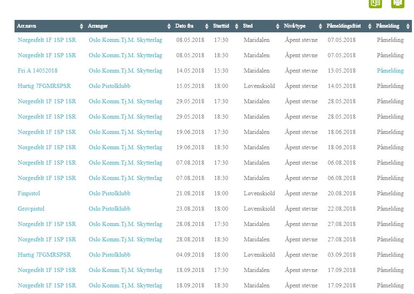Click sort arrows beside Arrangør header
Image resolution: width=414 pixels, height=294 pixels.
pos(169,26)
